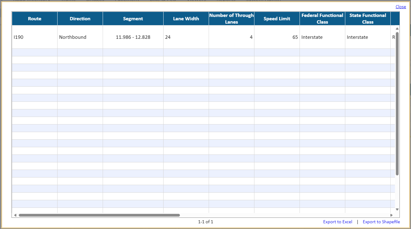Screen dimensions: 411x229
Task: Open the Reports menu at the top
Action: pyautogui.click(x=226, y=1)
